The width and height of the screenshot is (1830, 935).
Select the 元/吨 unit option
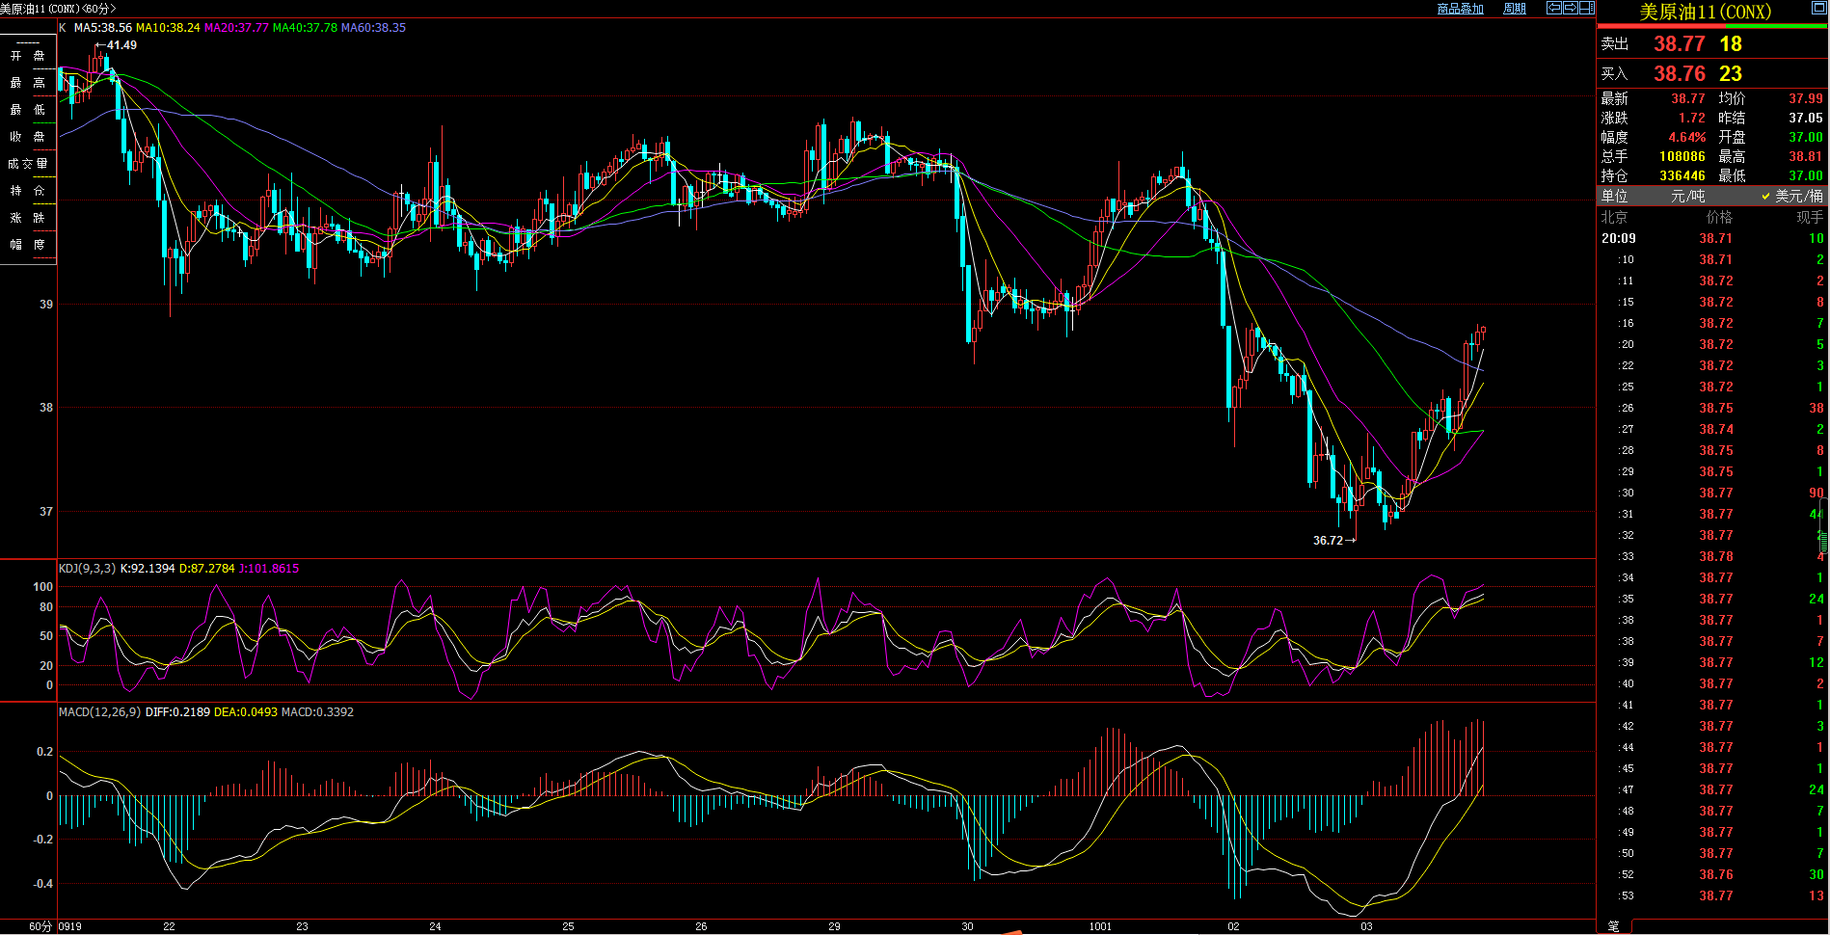1687,196
